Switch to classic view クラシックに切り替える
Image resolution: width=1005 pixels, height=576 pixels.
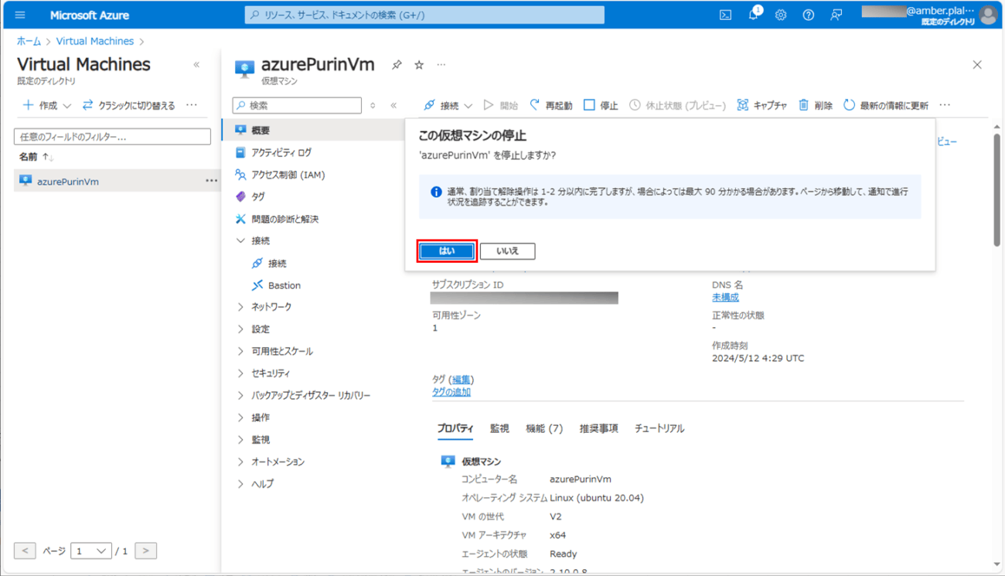click(x=128, y=105)
